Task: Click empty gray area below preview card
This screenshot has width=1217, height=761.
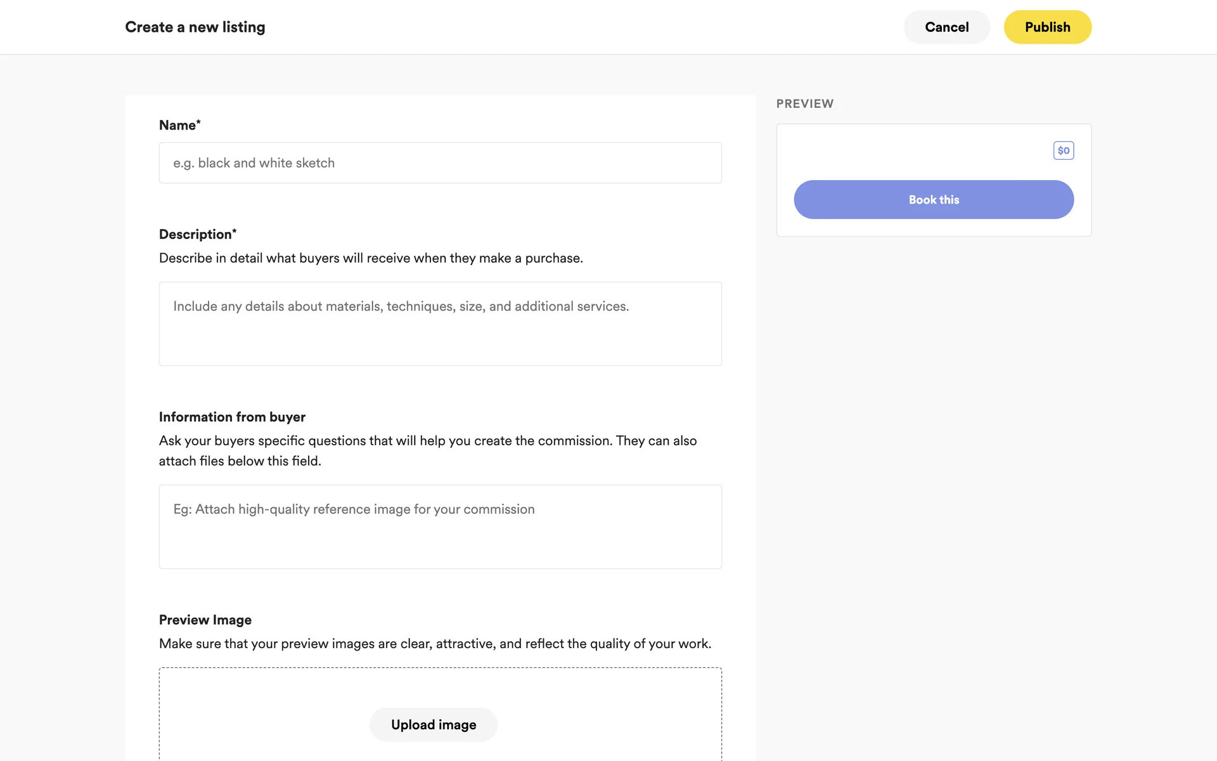Action: (x=933, y=444)
